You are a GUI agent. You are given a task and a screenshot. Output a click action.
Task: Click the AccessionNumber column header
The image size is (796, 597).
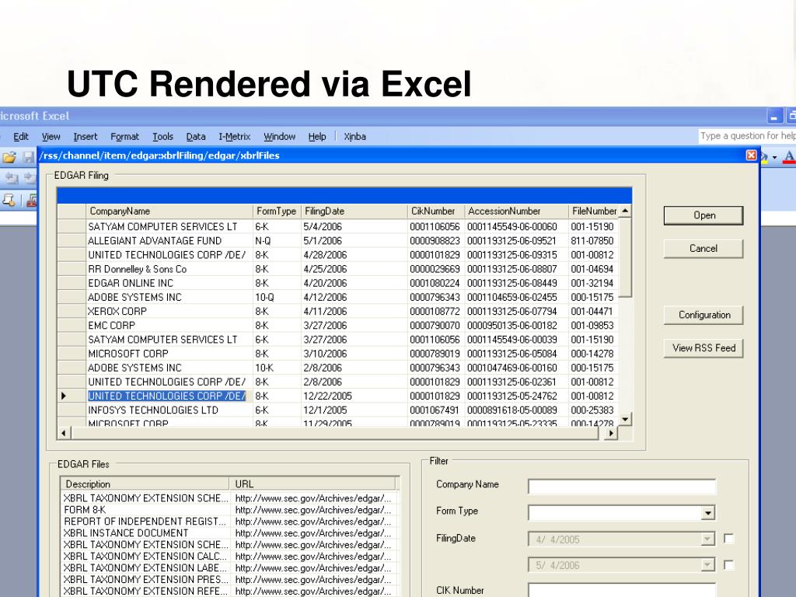pyautogui.click(x=516, y=211)
